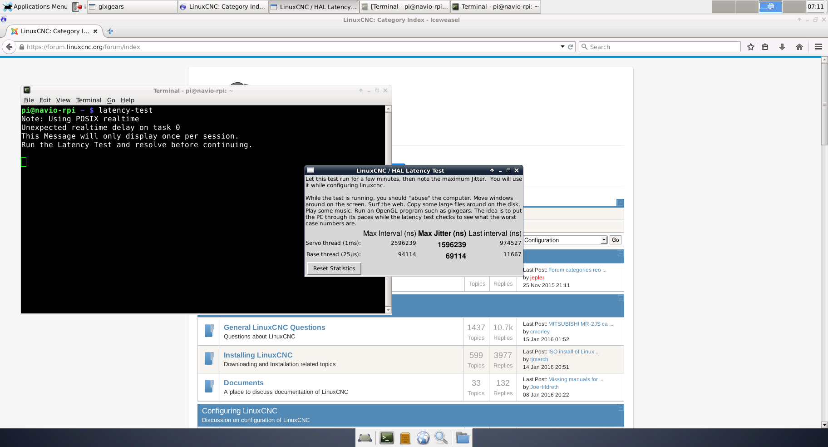Open jepler user profile
The height and width of the screenshot is (447, 828).
[x=537, y=278]
